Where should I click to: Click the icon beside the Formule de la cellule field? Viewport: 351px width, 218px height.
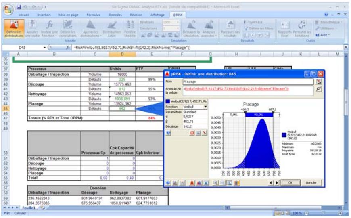tap(319, 89)
